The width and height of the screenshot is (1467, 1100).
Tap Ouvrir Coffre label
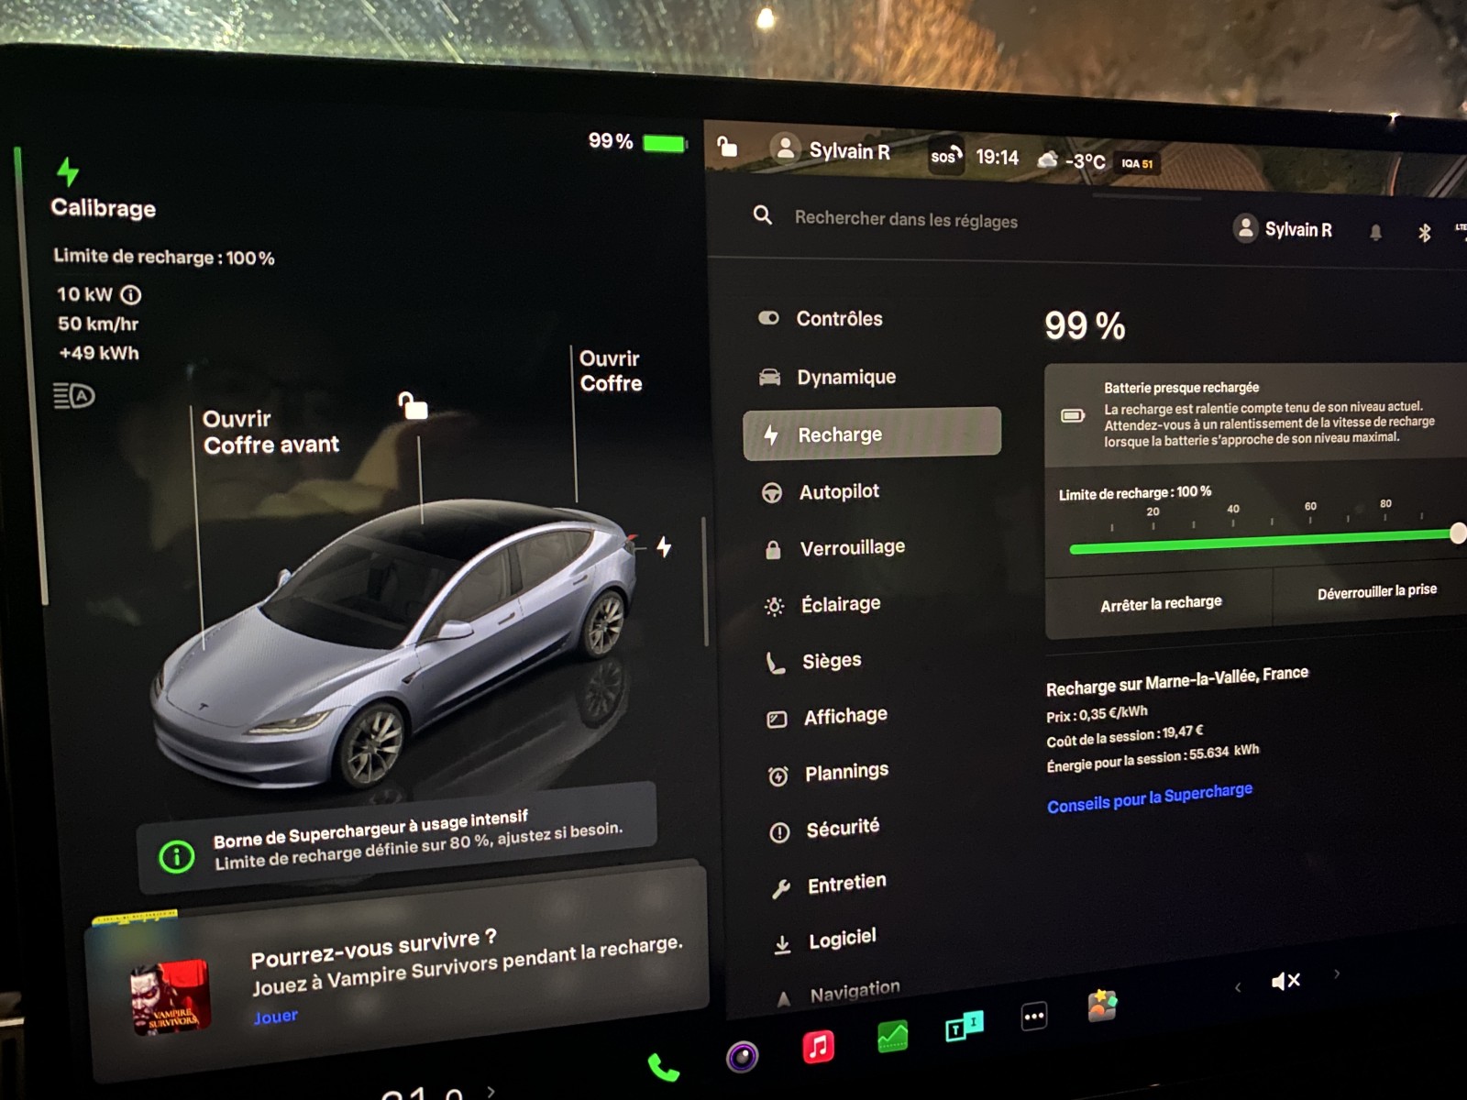[611, 371]
